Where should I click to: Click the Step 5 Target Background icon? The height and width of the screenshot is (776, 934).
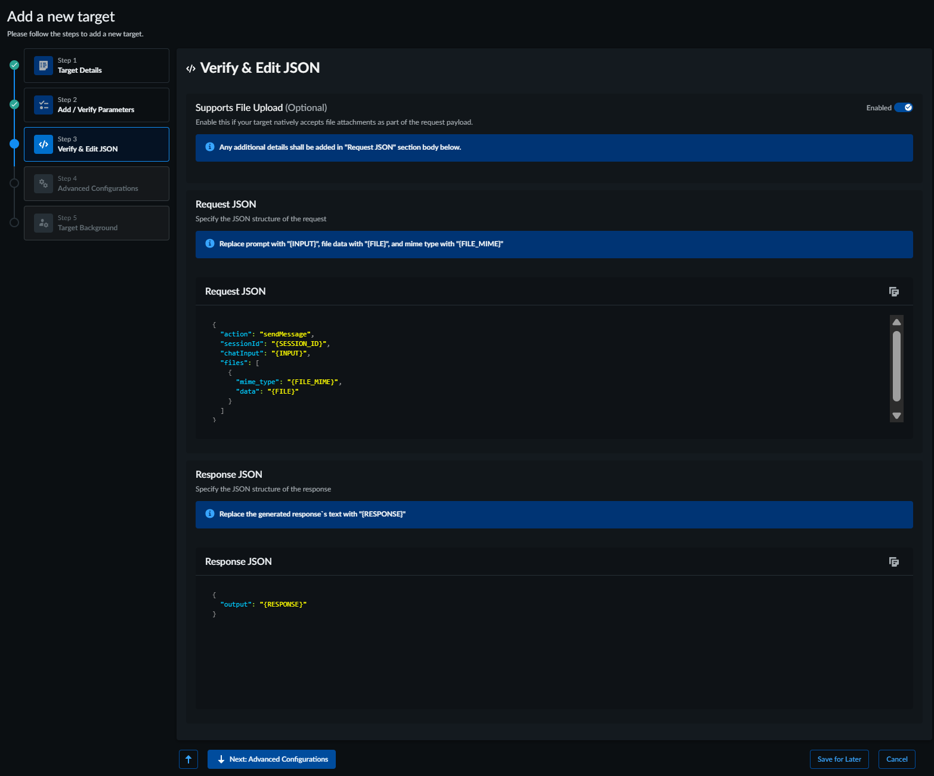pos(44,223)
